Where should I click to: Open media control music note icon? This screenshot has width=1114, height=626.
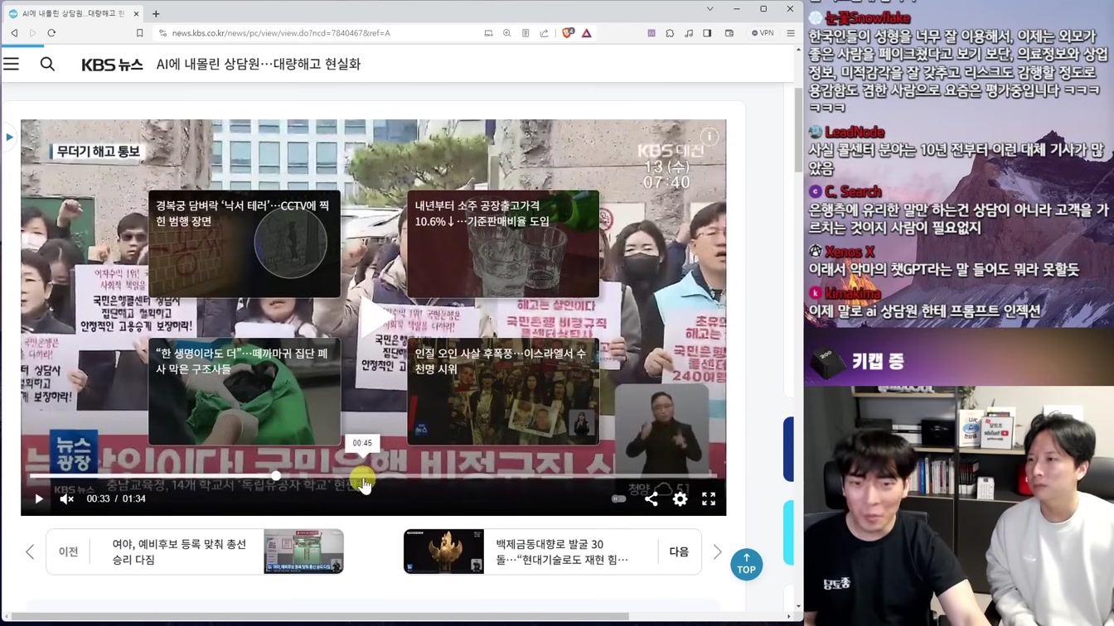689,33
